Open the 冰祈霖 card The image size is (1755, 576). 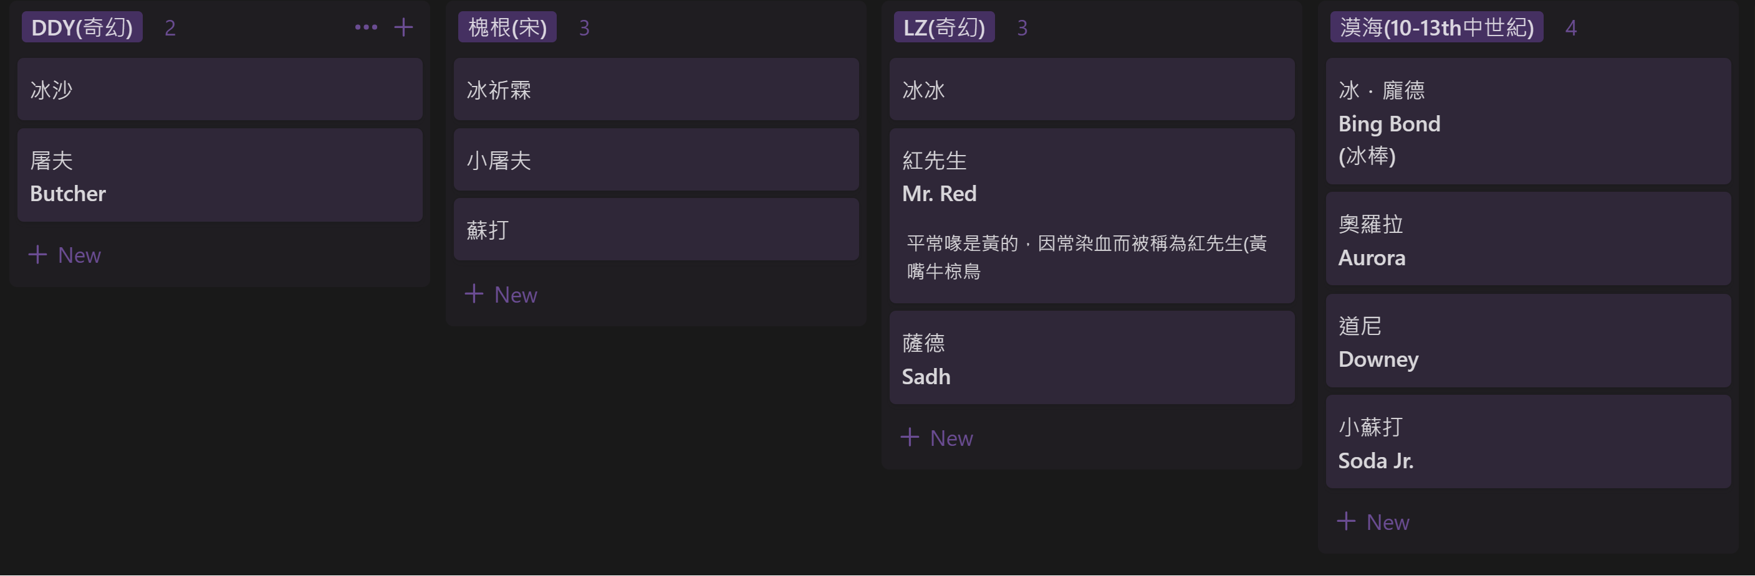(x=656, y=89)
